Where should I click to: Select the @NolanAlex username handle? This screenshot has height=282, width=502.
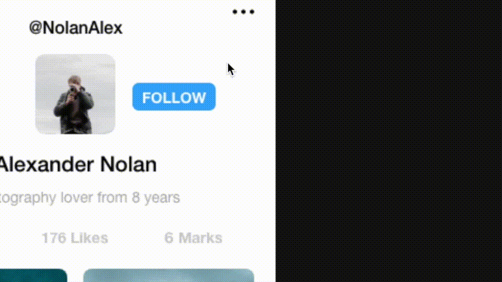[x=75, y=28]
